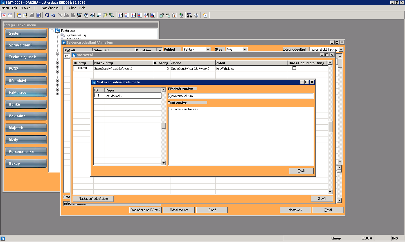Viewport: 405px width, 242px height.
Task: Click the Text zprávy text area
Action: tap(240, 136)
